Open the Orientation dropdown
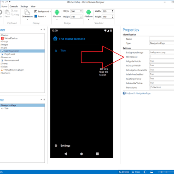This screenshot has width=174, height=174. [x=27, y=15]
